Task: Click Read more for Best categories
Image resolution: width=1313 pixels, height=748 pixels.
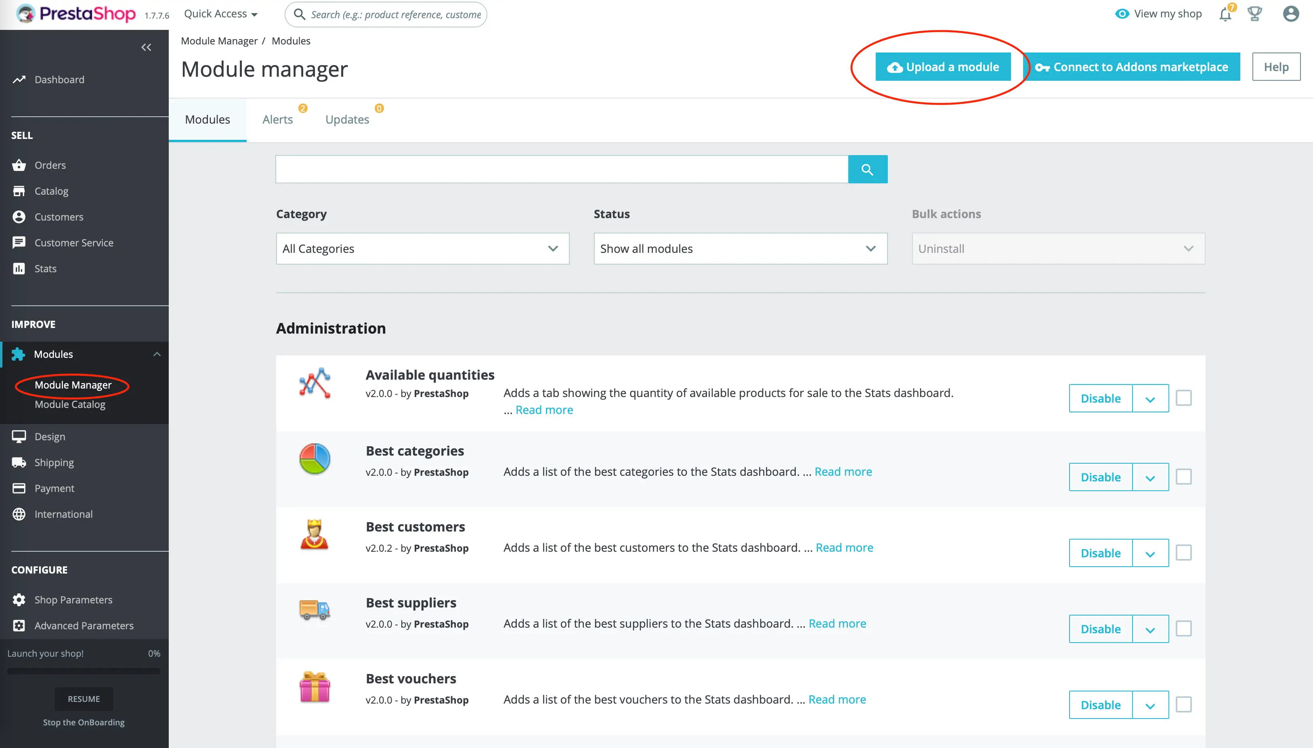Action: 843,472
